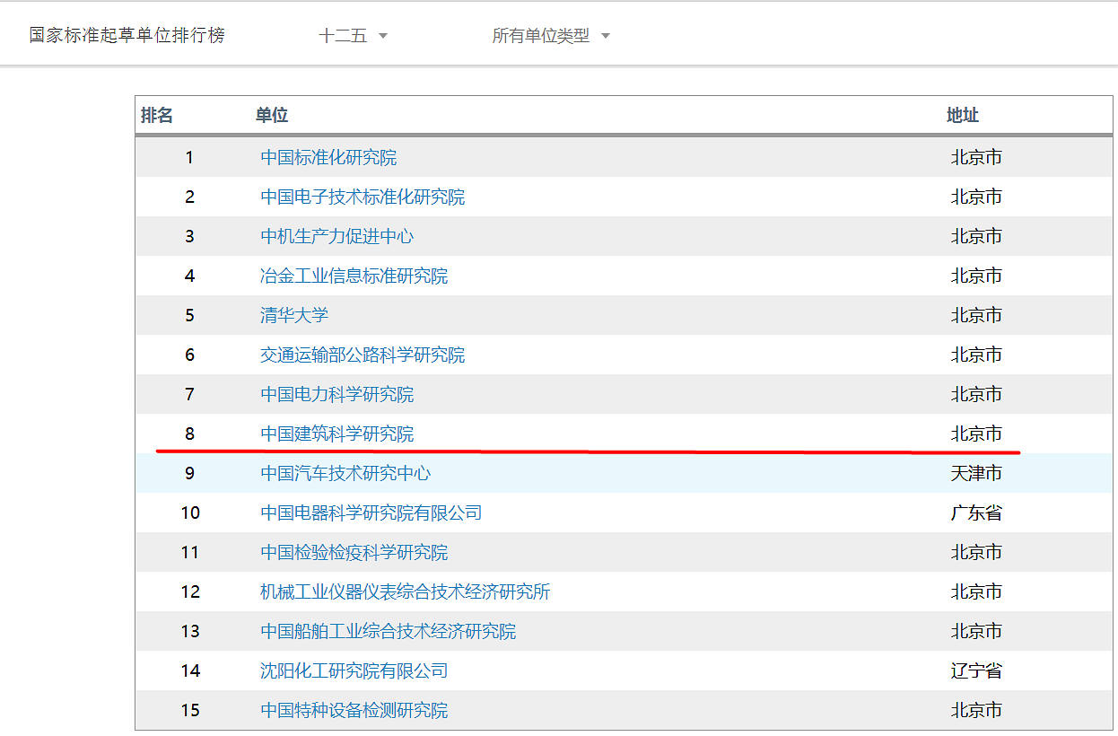Open the 清华大学 link

tap(294, 315)
